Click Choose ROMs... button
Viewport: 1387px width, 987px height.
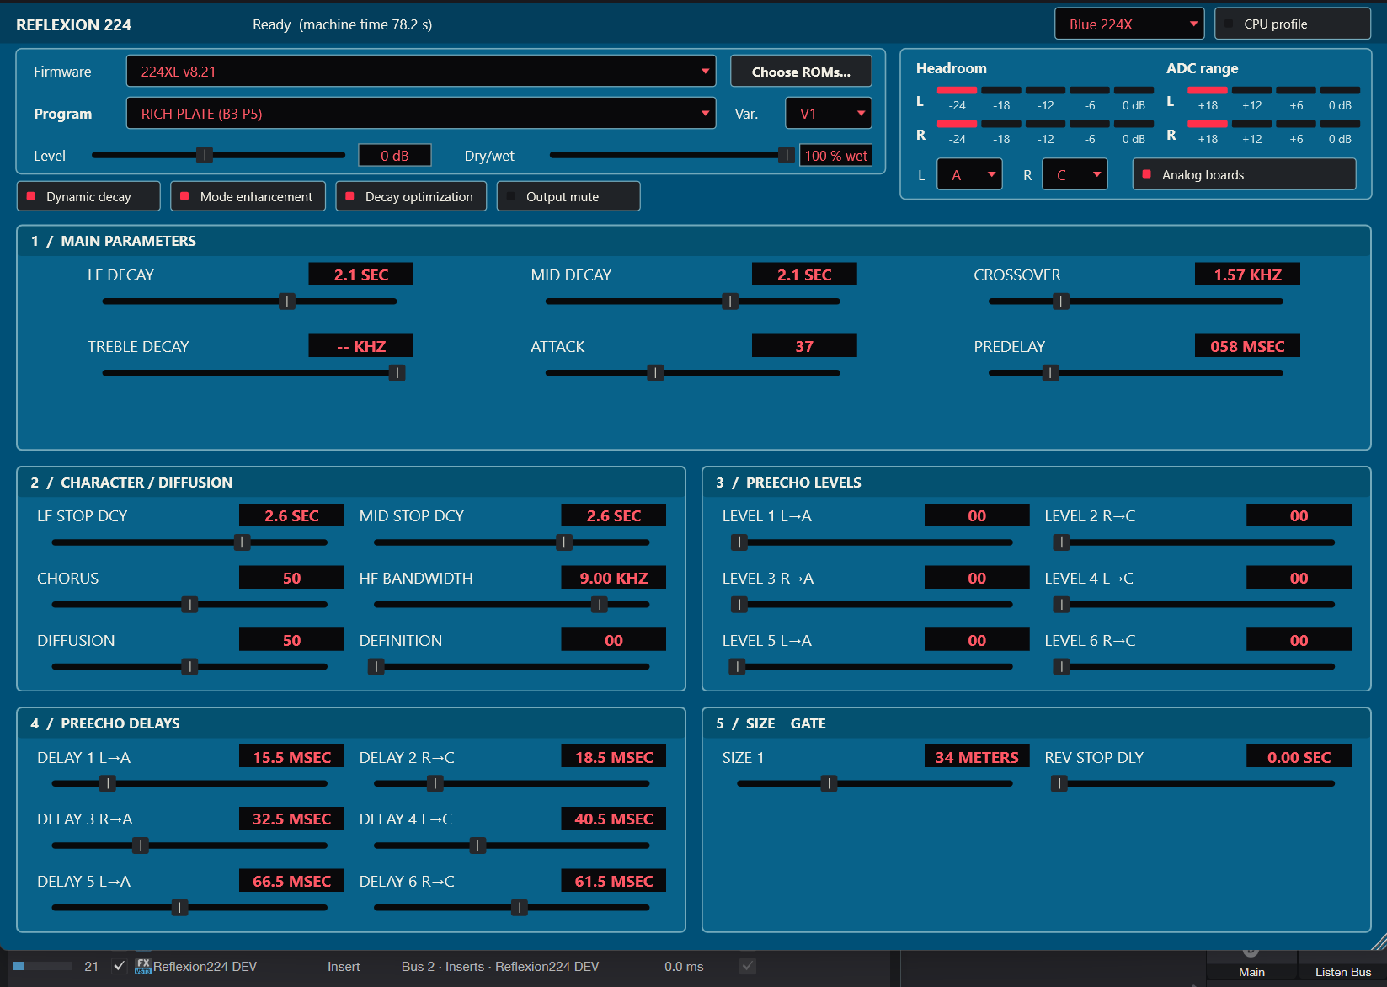801,72
